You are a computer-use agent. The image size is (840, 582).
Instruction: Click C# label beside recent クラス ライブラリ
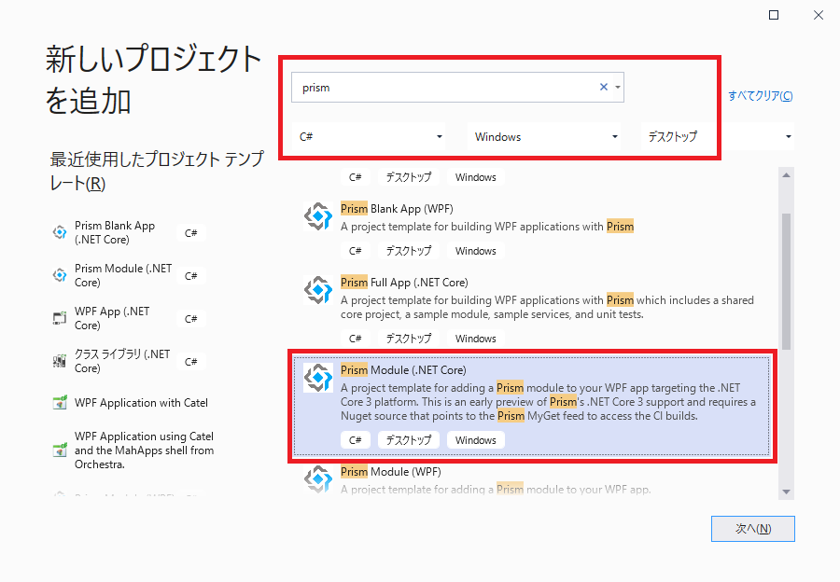[190, 361]
